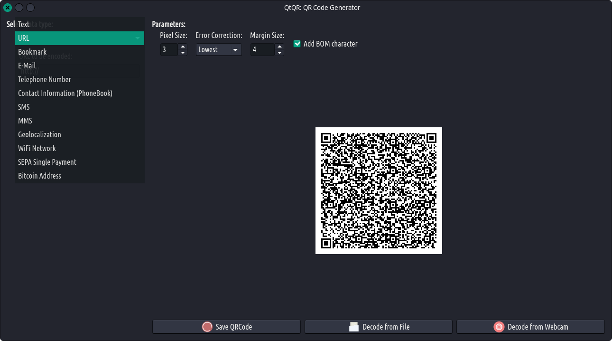Click the generated QR code image
The image size is (612, 341).
[x=379, y=190]
